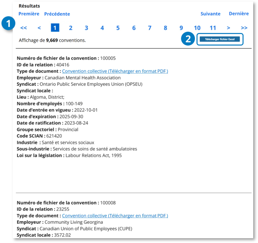Click convention file number 100005
Image resolution: width=258 pixels, height=243 pixels.
click(x=108, y=58)
